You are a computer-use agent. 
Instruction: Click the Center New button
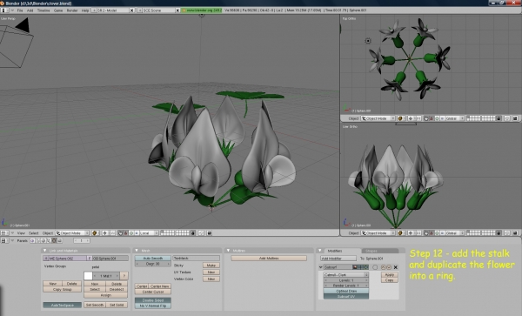coord(160,286)
